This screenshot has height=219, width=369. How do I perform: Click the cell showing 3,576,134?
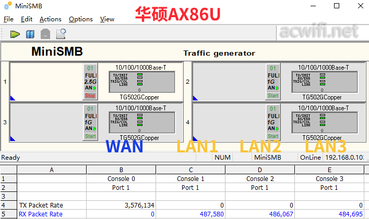pos(121,205)
